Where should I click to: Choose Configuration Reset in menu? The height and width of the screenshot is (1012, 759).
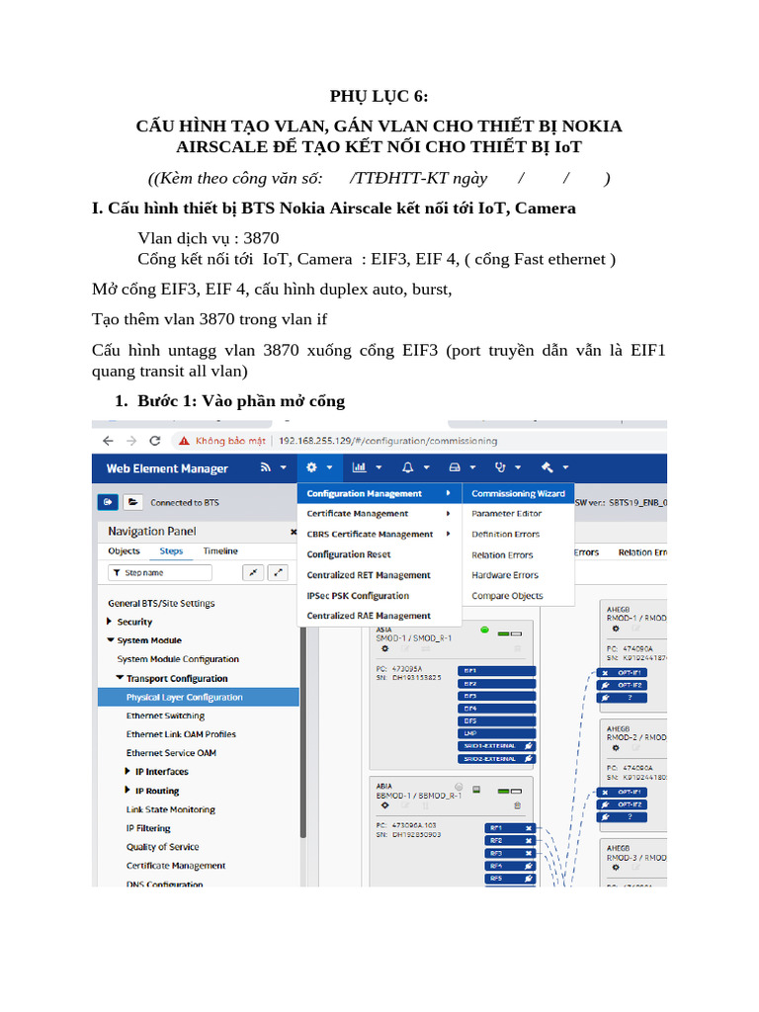coord(379,554)
